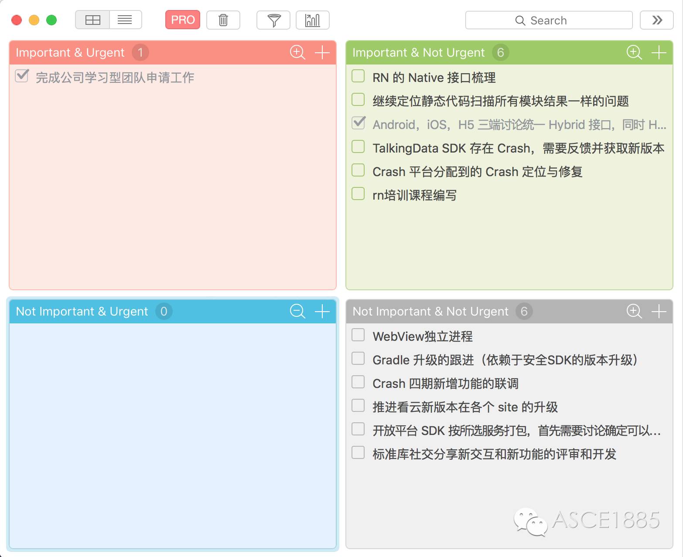Select task 推进看云新版本在各个 site 的升级
The image size is (683, 557).
pyautogui.click(x=465, y=407)
